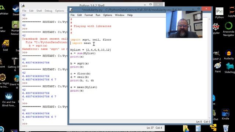The height and width of the screenshot is (132, 235).
Task: Open File menu in modularity.py editor
Action: pos(72,15)
